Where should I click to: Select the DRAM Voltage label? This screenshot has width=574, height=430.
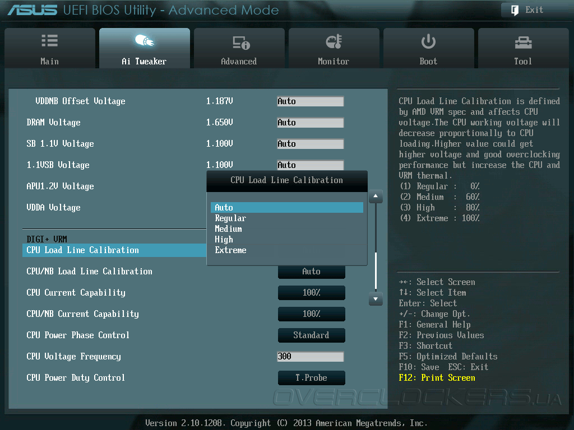pyautogui.click(x=53, y=123)
